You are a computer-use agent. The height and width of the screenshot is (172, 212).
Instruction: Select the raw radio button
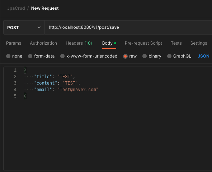tap(125, 56)
